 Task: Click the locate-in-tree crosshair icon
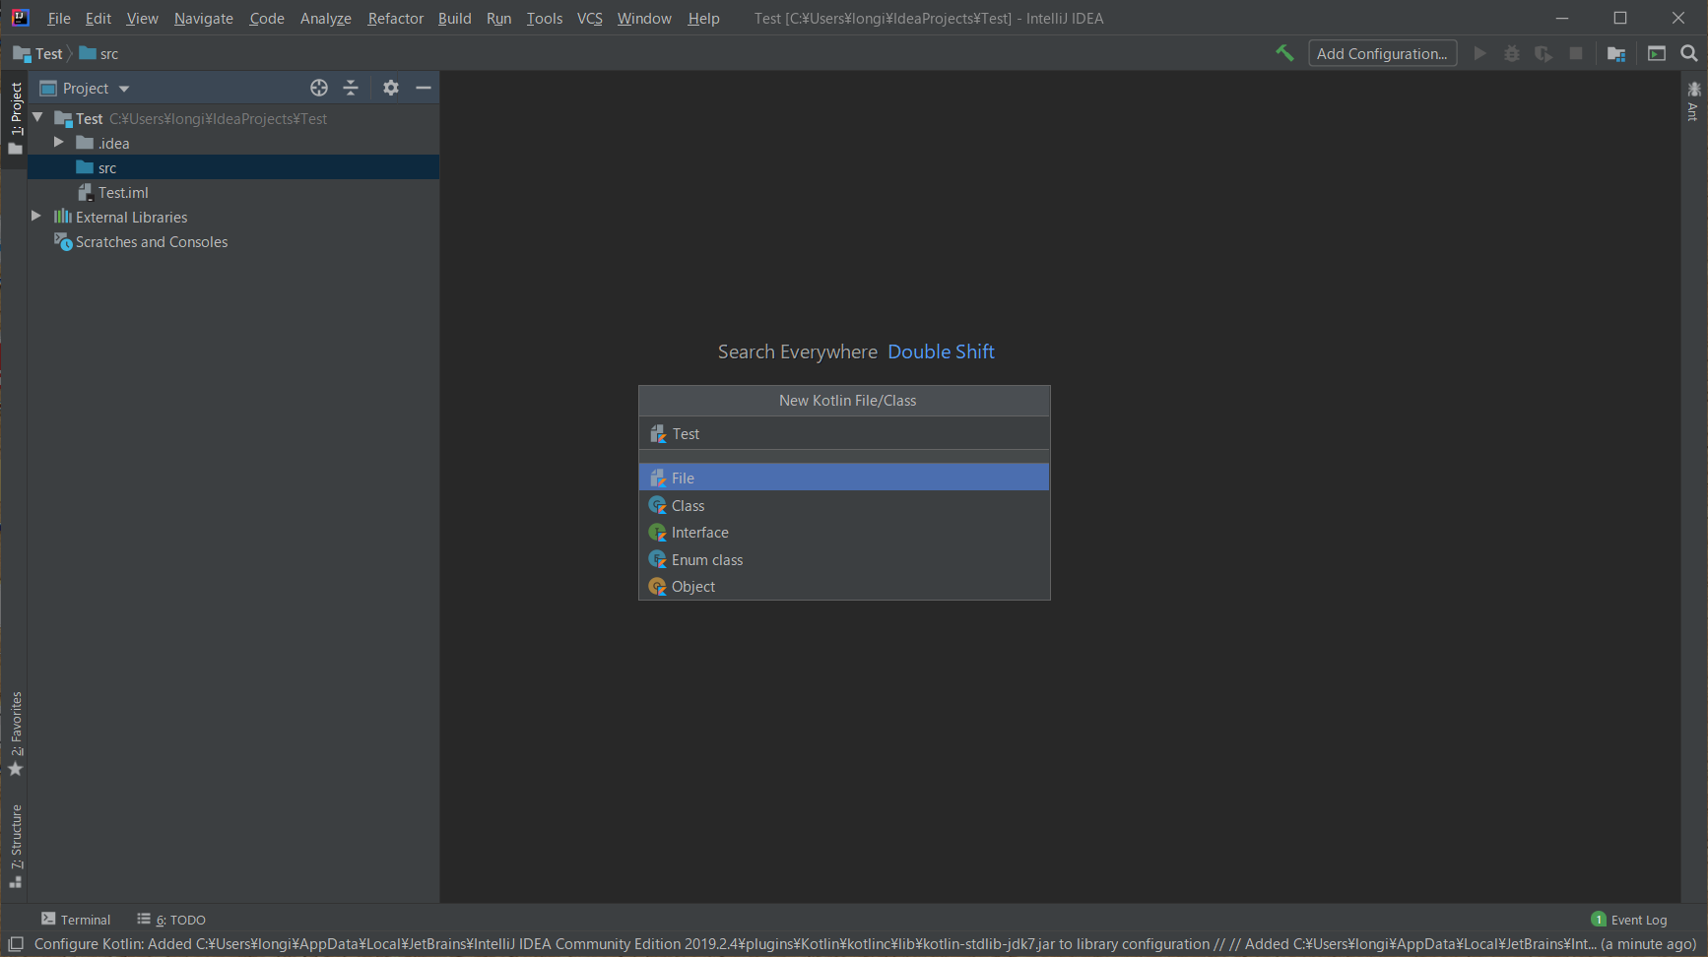pos(319,88)
